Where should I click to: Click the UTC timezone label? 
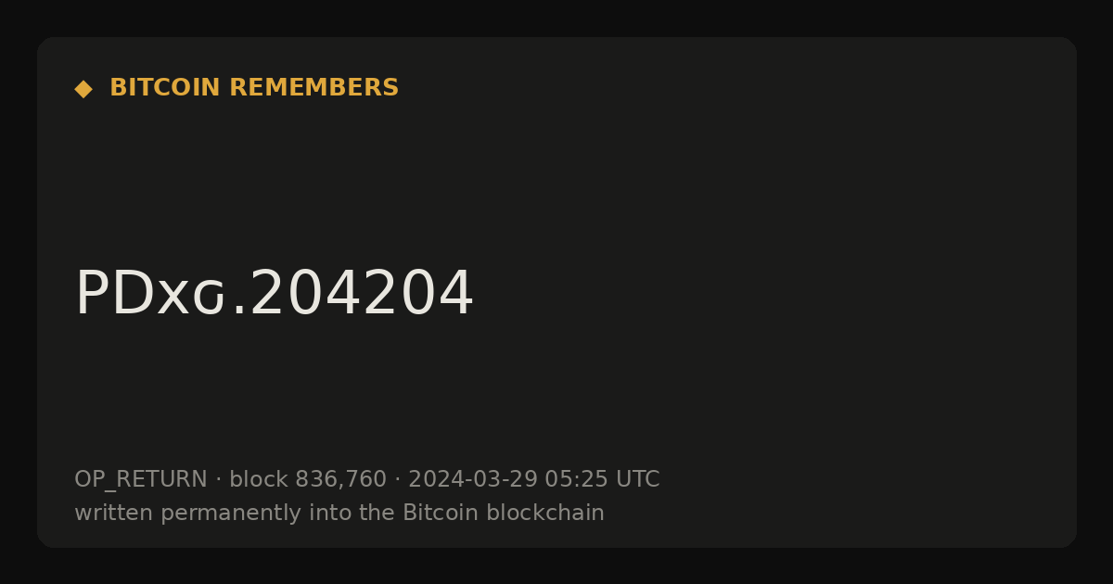637,479
